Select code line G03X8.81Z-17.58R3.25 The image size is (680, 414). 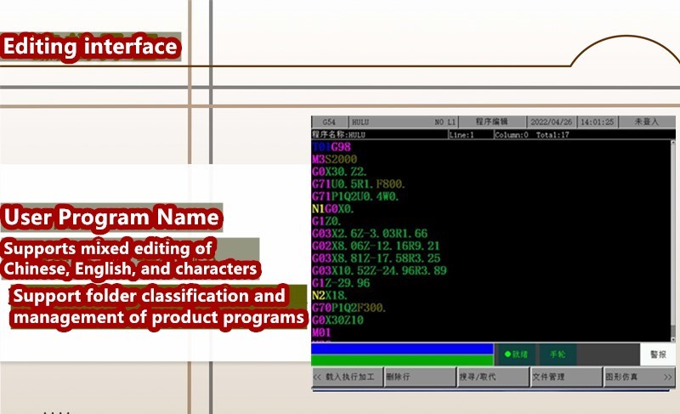[376, 258]
